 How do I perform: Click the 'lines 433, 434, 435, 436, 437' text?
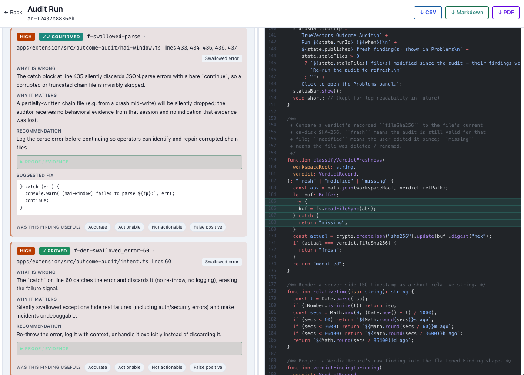click(200, 47)
